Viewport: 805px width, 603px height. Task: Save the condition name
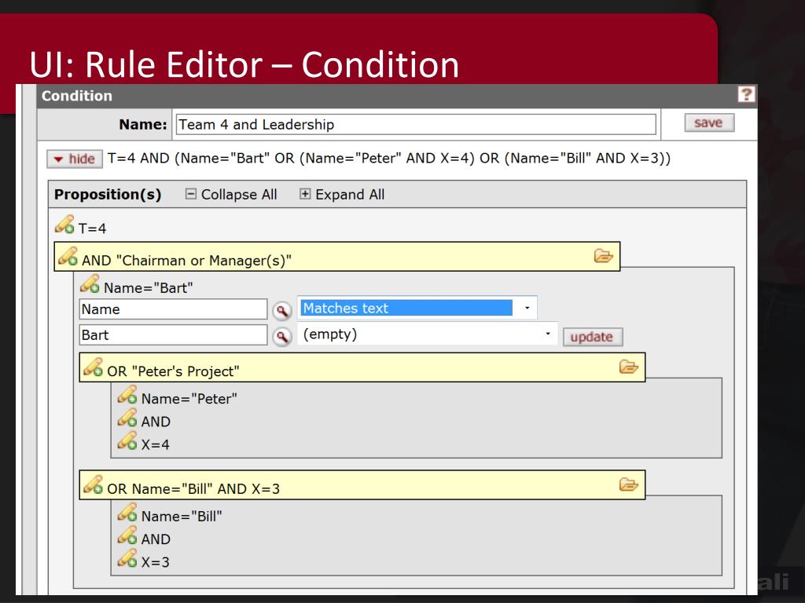708,123
